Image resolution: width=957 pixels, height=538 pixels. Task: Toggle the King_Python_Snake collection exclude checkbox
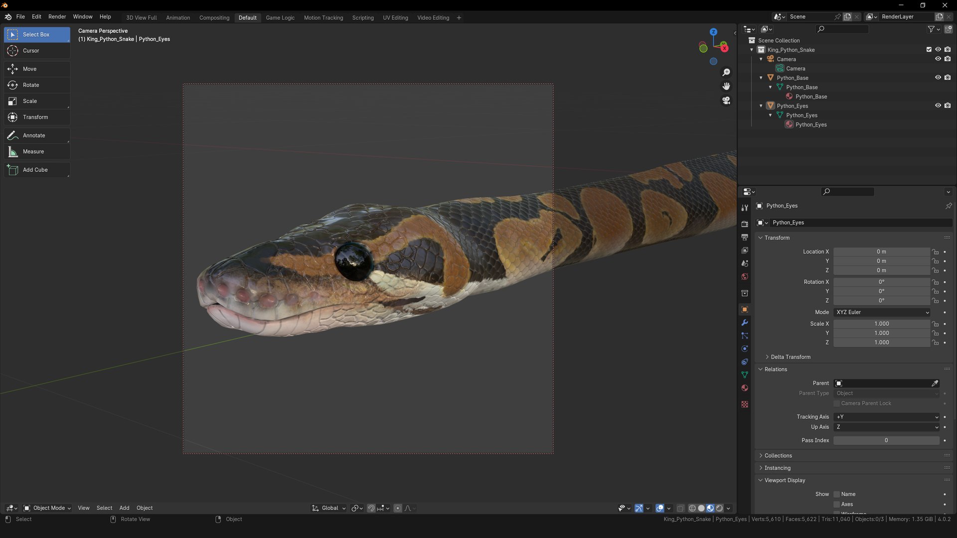pos(929,49)
